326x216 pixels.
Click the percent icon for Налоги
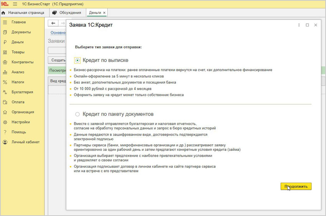(x=5, y=82)
